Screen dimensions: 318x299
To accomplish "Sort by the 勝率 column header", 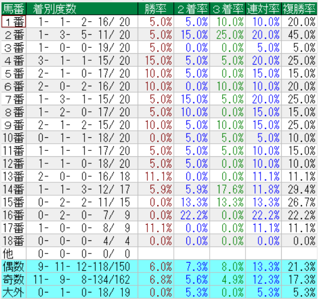I will tap(156, 9).
